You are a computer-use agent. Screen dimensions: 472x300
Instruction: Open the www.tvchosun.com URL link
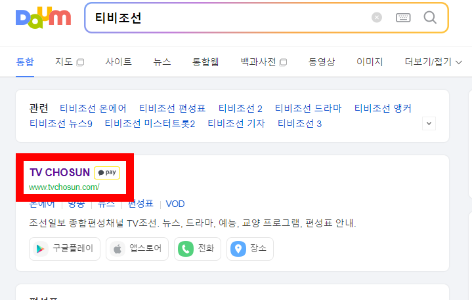[x=64, y=187]
